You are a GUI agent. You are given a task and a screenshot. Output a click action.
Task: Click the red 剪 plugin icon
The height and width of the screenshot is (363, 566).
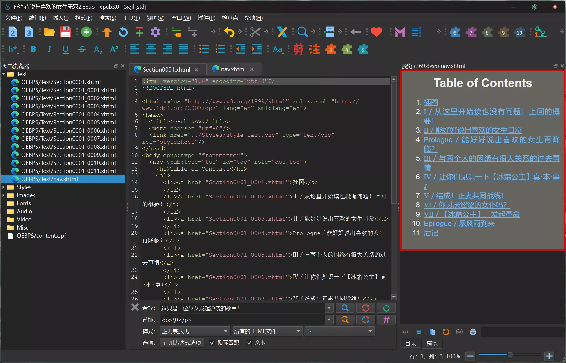298,49
